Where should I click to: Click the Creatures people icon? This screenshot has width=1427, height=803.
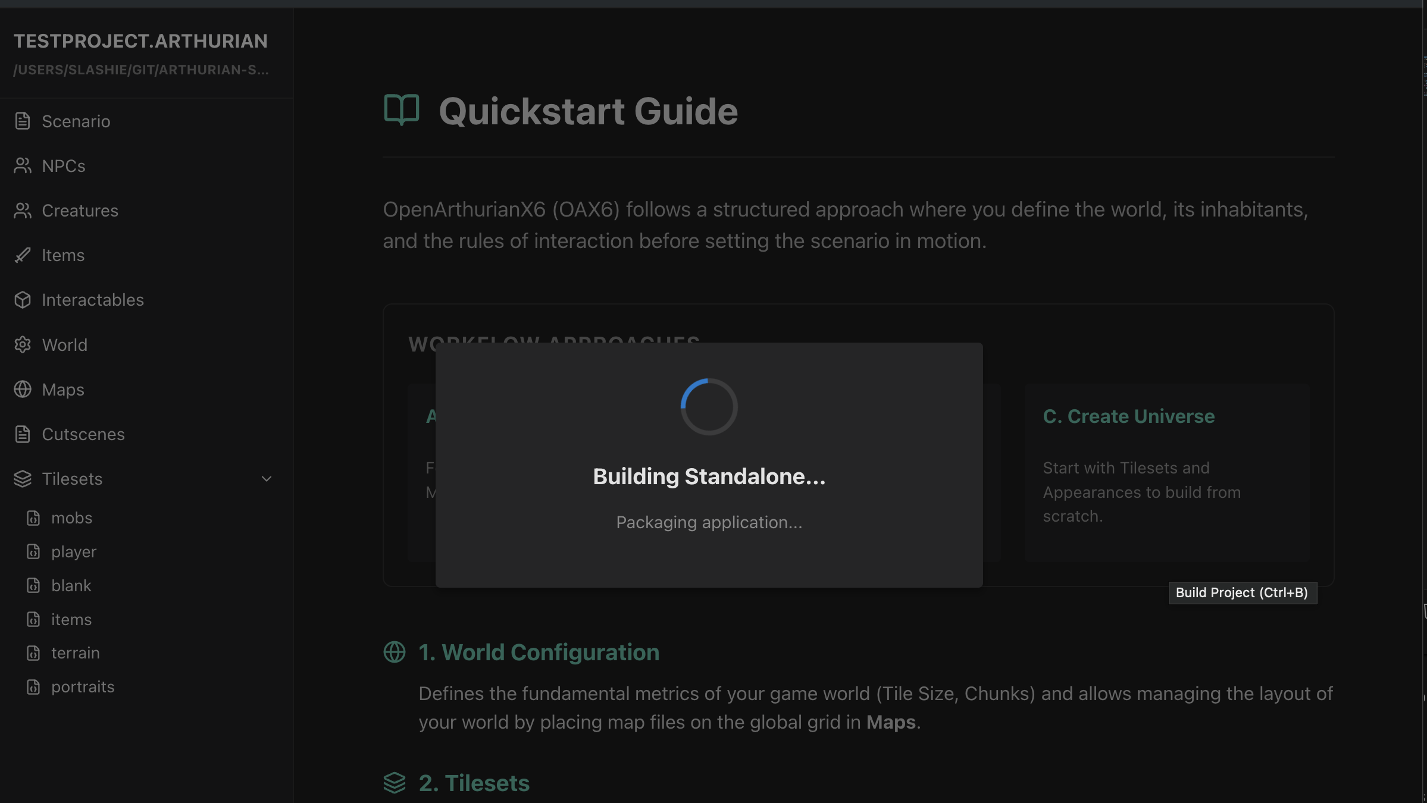23,211
